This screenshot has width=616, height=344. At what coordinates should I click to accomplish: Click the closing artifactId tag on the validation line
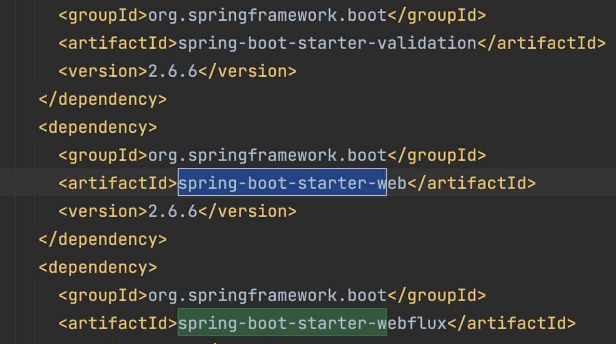541,43
